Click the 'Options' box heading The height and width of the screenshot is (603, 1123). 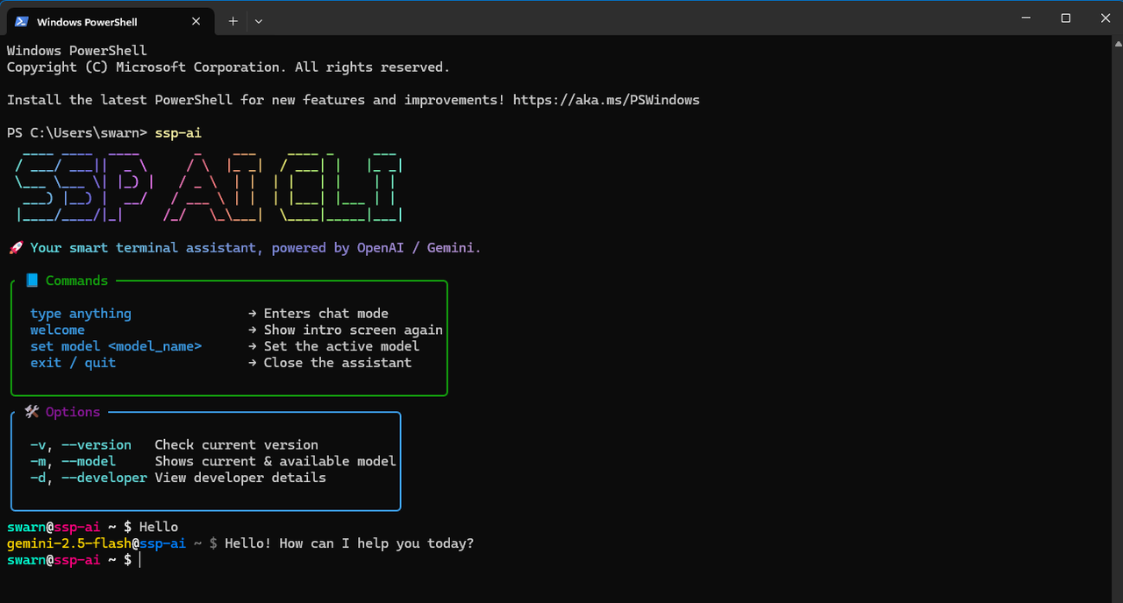(73, 412)
